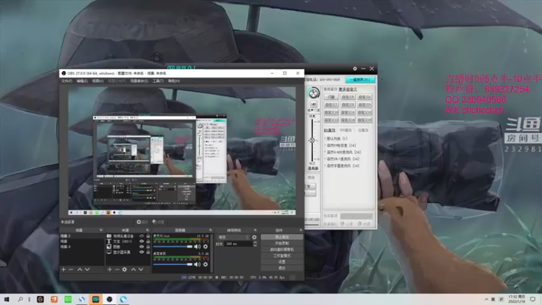542x305 pixels.
Task: Pop out the Sources dock header icon
Action: pos(147,230)
